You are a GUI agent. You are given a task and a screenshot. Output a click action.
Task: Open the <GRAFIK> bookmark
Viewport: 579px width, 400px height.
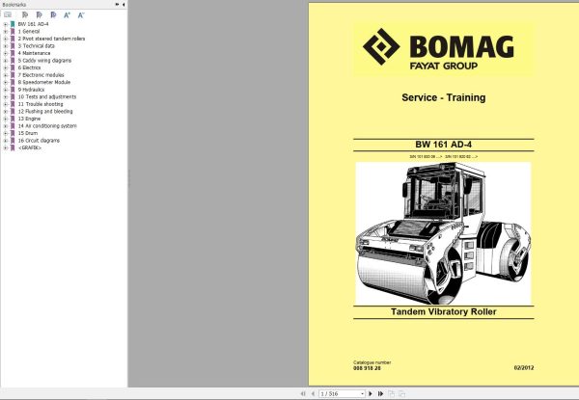point(30,147)
